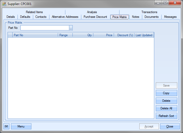Image resolution: width=183 pixels, height=133 pixels.
Task: Open the Menu button
Action: tap(21, 126)
